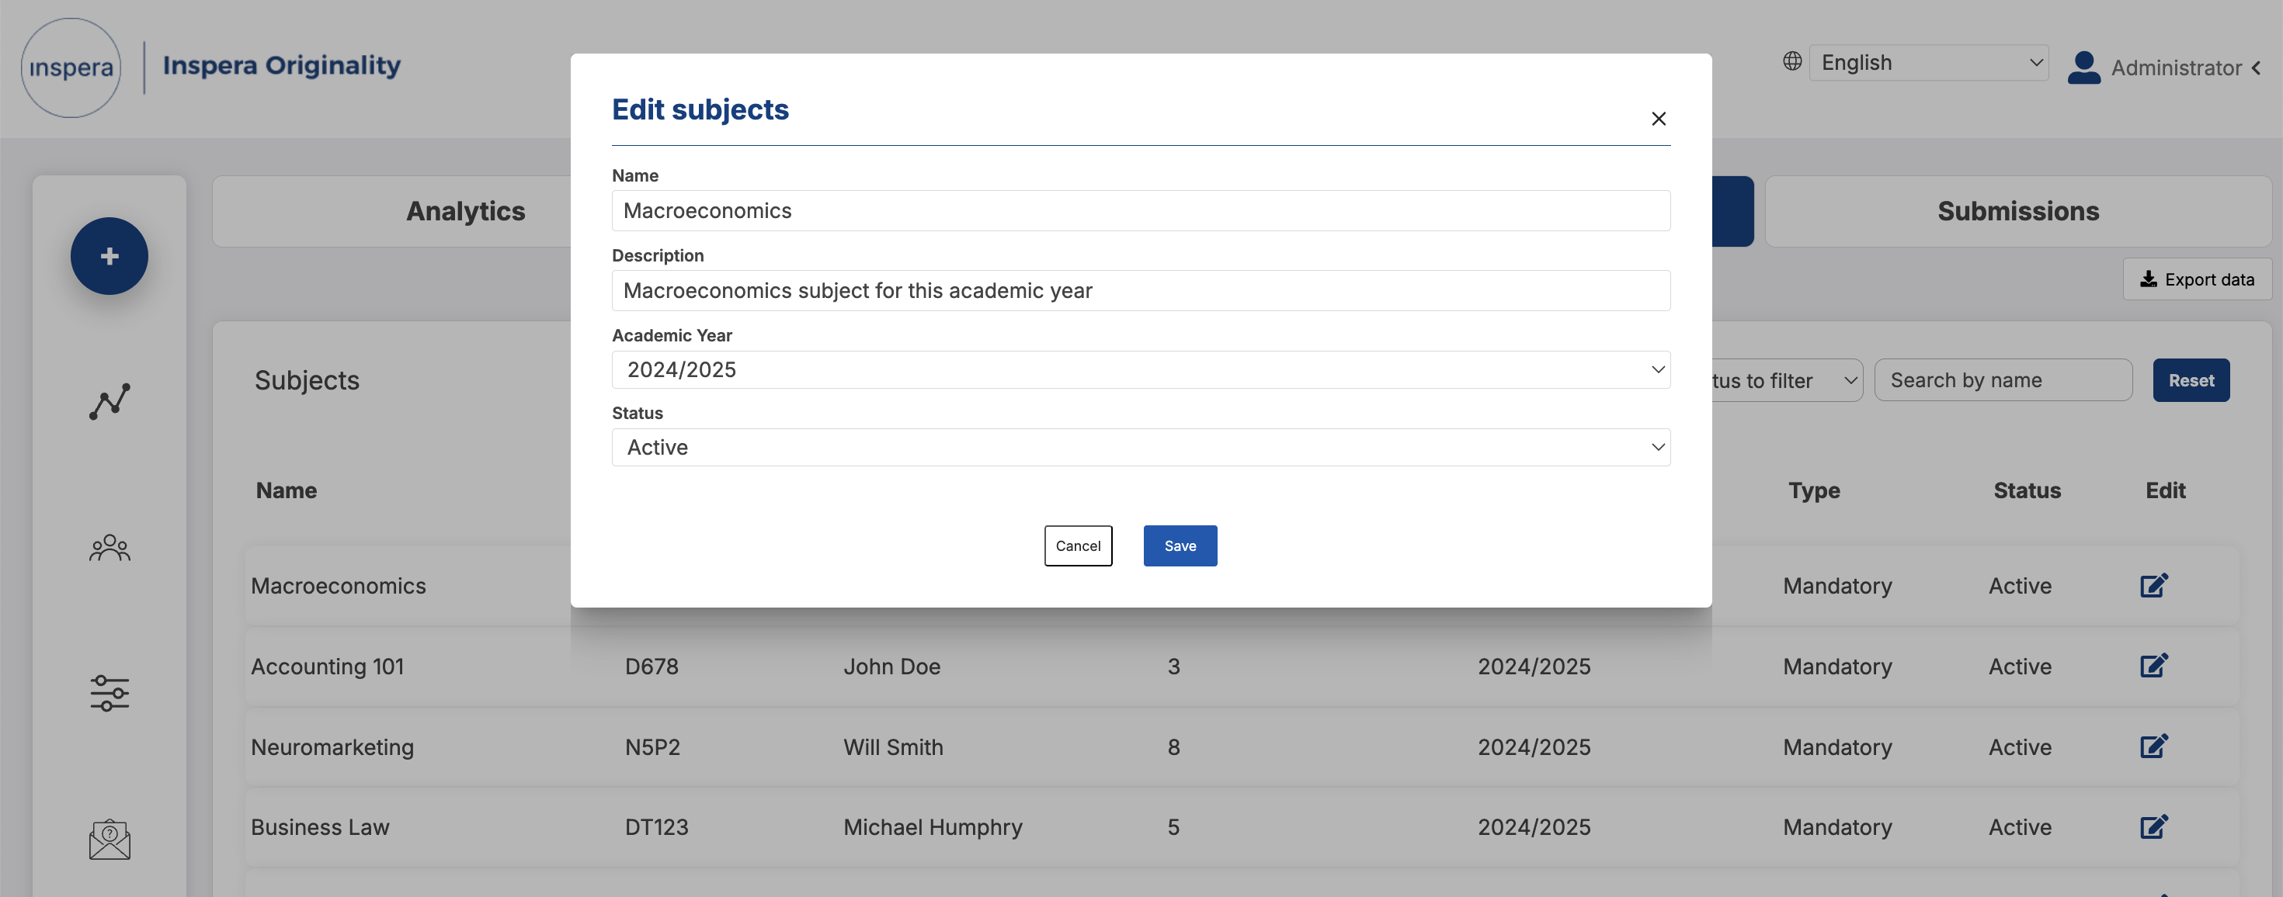Edit the Business Law row pencil icon
Image resolution: width=2283 pixels, height=897 pixels.
click(2153, 827)
